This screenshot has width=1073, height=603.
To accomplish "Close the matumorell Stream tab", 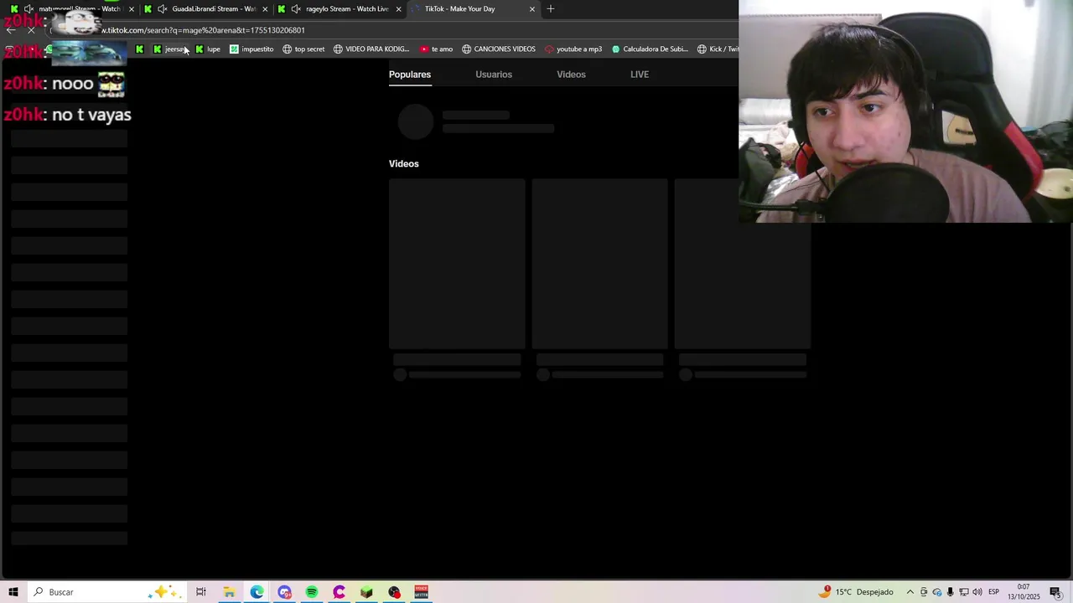I will point(131,9).
